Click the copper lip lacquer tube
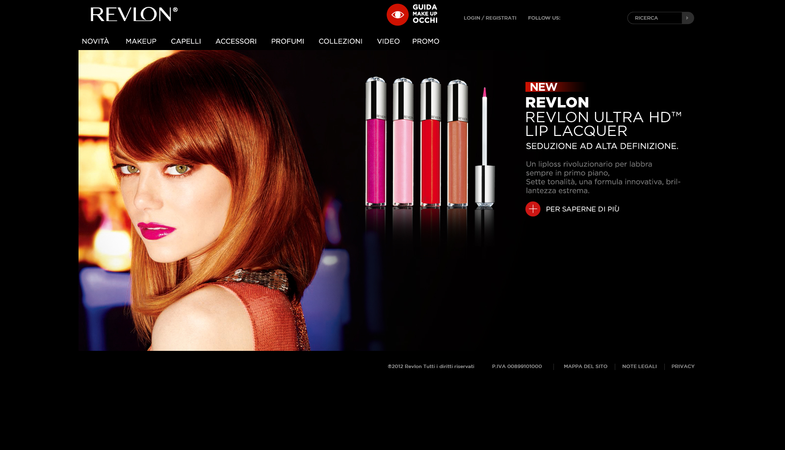Viewport: 785px width, 450px height. pos(457,143)
